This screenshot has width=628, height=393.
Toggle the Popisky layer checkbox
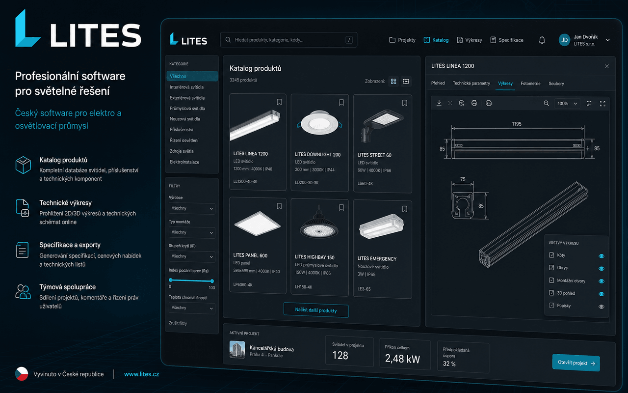551,306
